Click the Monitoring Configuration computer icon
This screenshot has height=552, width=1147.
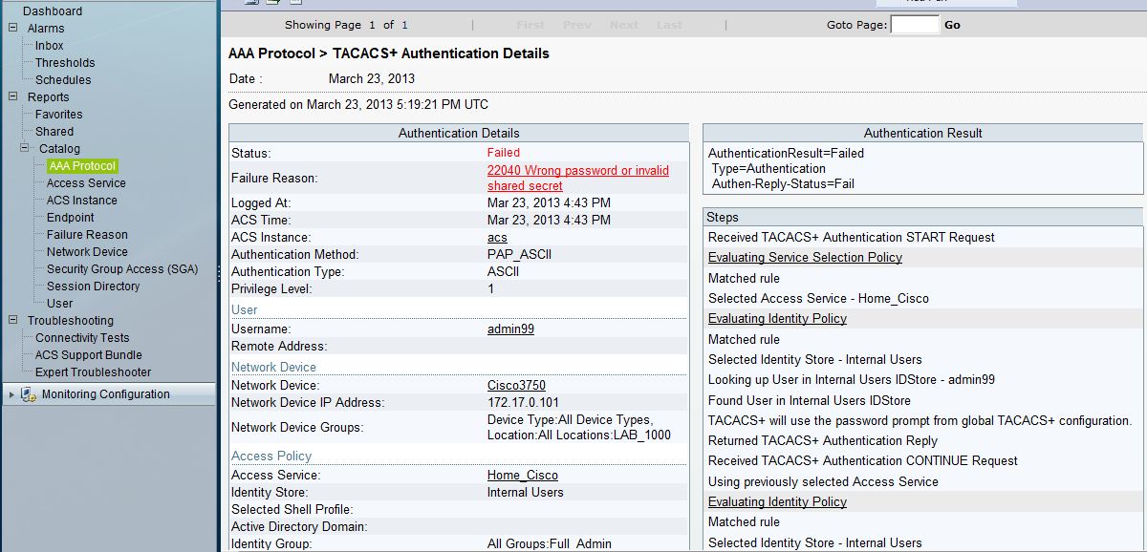click(29, 394)
